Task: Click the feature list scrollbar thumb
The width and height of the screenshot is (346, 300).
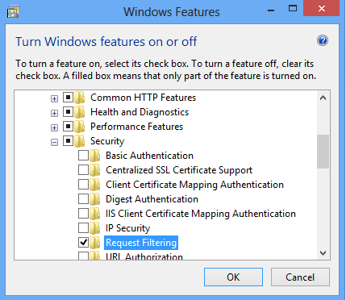Action: [x=323, y=152]
